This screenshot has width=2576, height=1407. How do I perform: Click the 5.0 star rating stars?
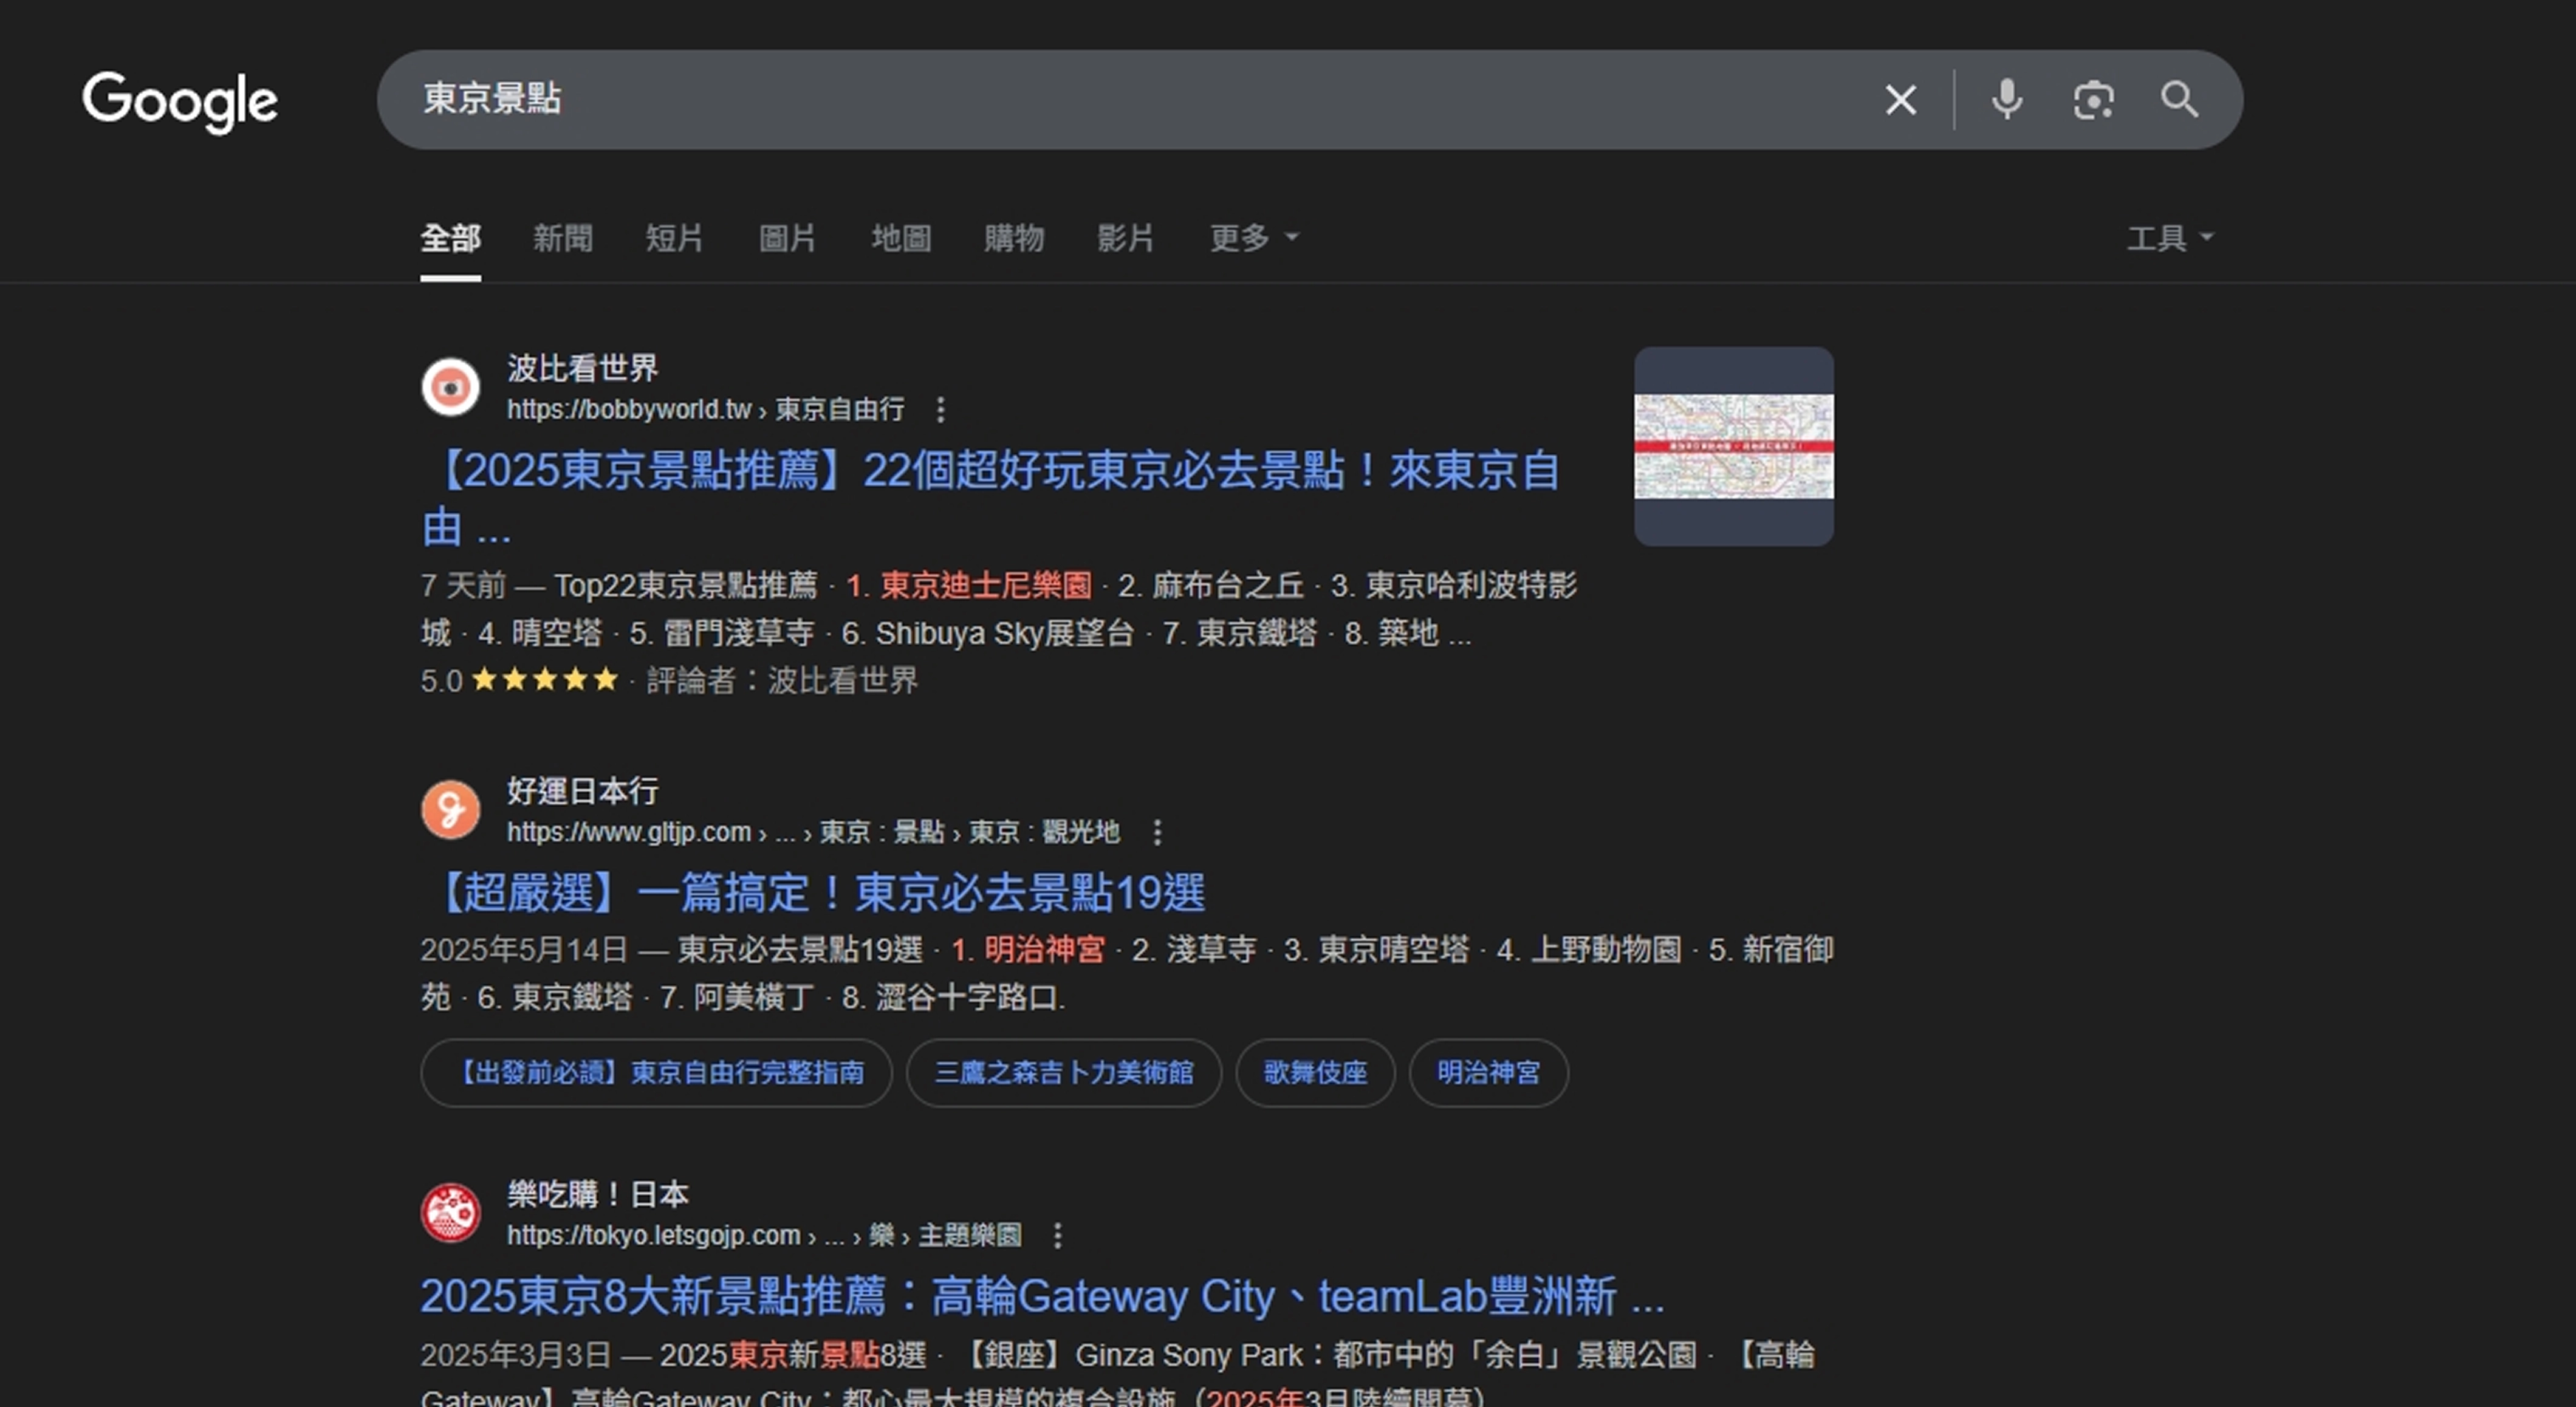[545, 680]
